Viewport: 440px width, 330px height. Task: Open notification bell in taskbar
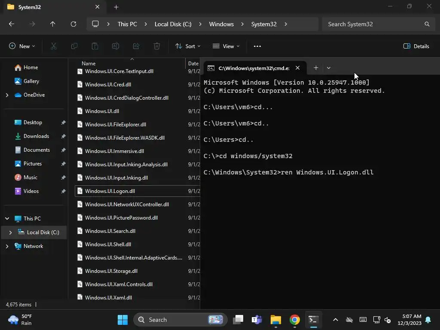click(428, 320)
